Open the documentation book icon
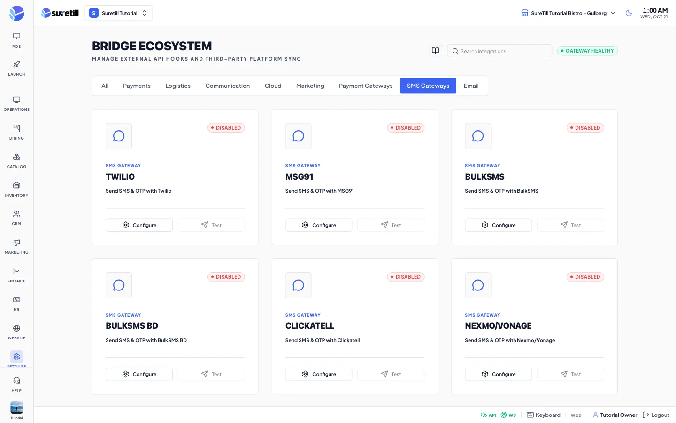The image size is (676, 423). tap(436, 51)
